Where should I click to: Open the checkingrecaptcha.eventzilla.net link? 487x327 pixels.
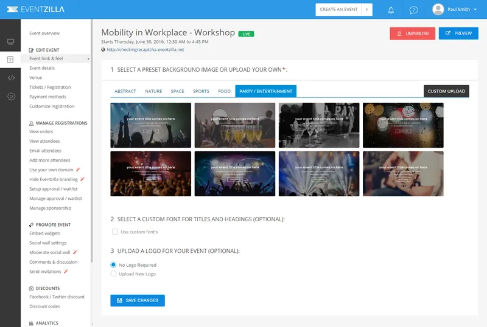click(x=145, y=50)
